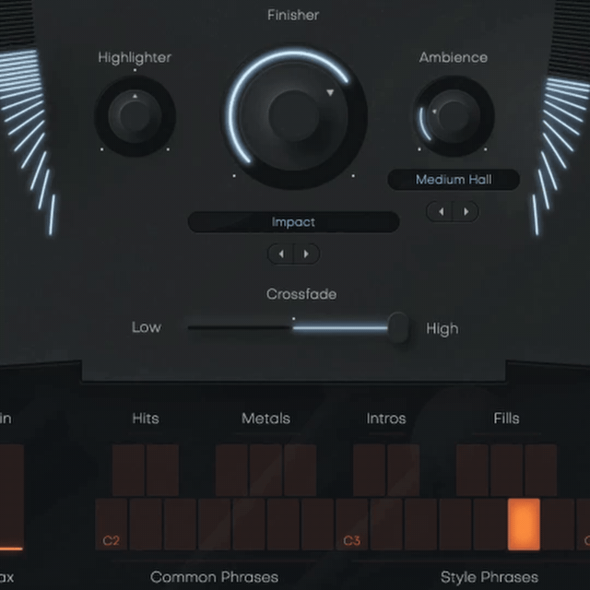Click the white key labeled C2
590x590 pixels.
tap(111, 524)
